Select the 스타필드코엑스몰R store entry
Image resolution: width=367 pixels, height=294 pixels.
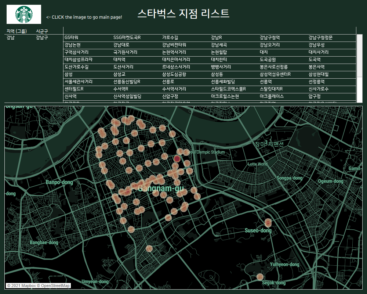pos(228,89)
